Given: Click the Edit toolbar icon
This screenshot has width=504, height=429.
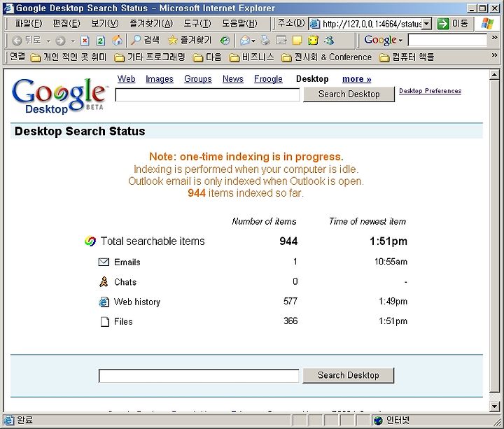Looking at the screenshot, I should point(281,40).
